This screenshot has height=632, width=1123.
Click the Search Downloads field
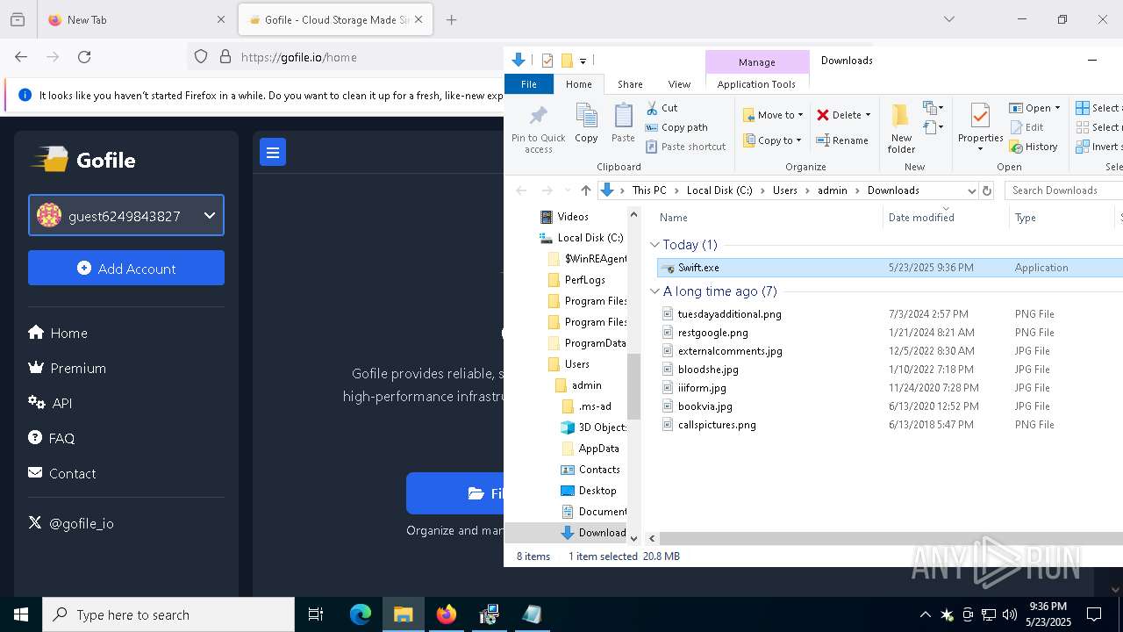1063,190
